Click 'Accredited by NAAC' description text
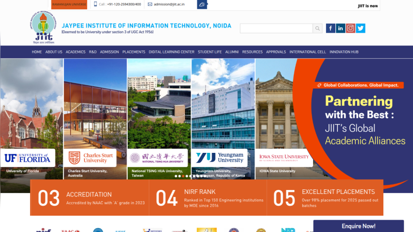413x232 pixels. [105, 203]
